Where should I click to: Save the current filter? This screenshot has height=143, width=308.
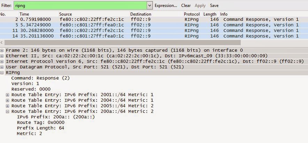pos(214,6)
